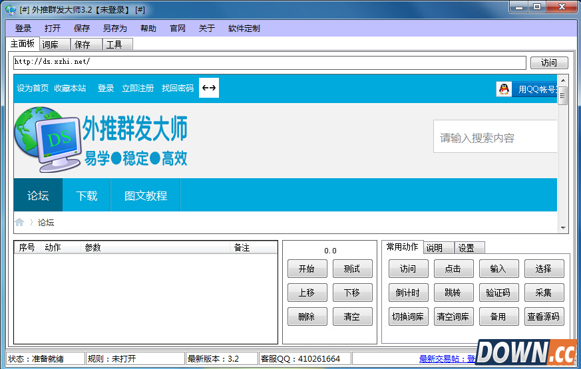Click the 立即注册 link
This screenshot has height=369, width=581.
pyautogui.click(x=138, y=88)
